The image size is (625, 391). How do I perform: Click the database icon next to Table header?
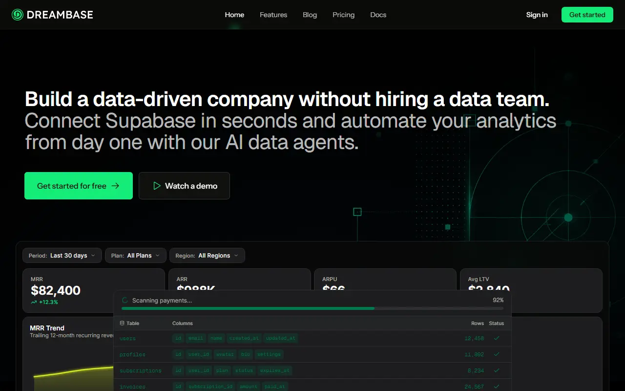122,323
